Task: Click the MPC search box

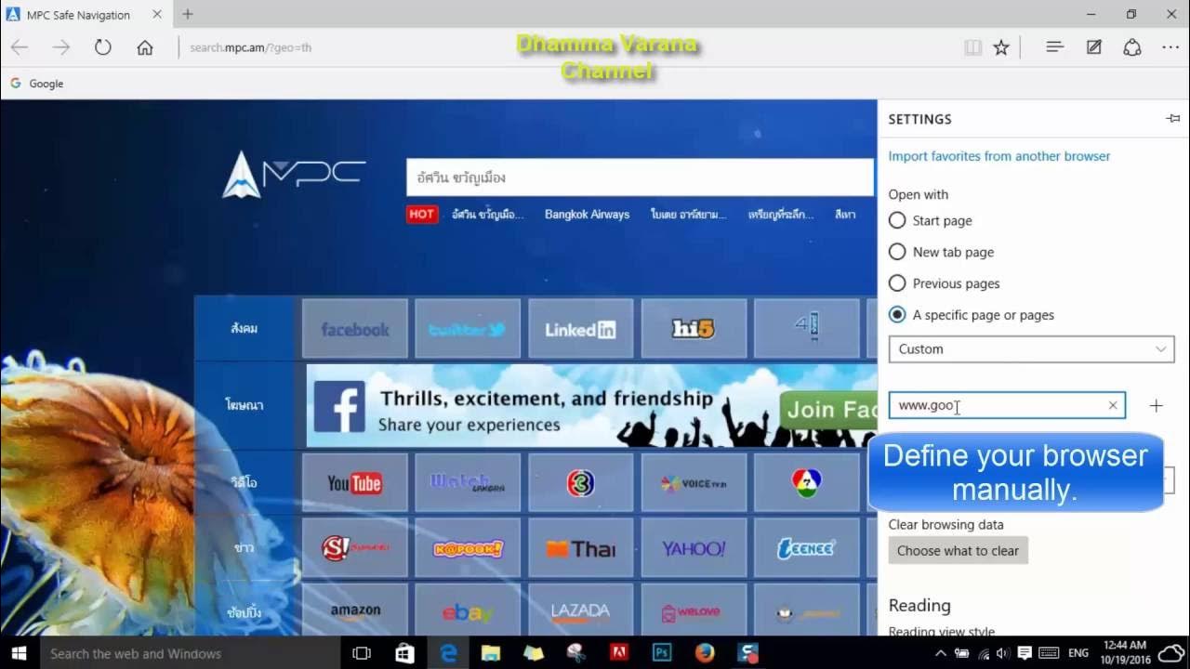Action: click(x=640, y=177)
